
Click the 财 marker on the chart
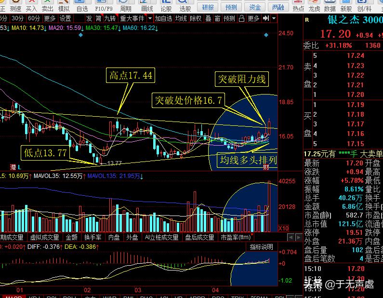click(x=266, y=167)
